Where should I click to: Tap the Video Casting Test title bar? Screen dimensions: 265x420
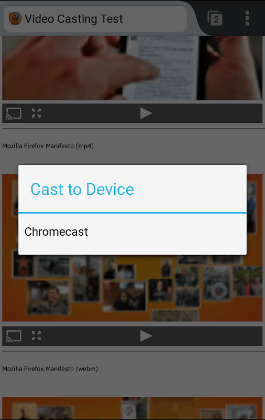95,19
